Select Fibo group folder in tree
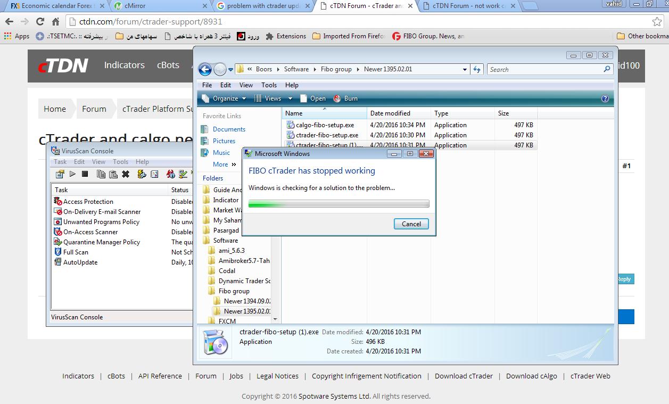 234,291
